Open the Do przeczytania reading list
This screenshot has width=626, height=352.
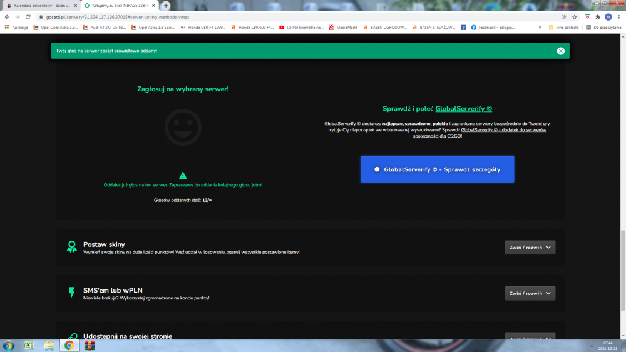(x=603, y=28)
